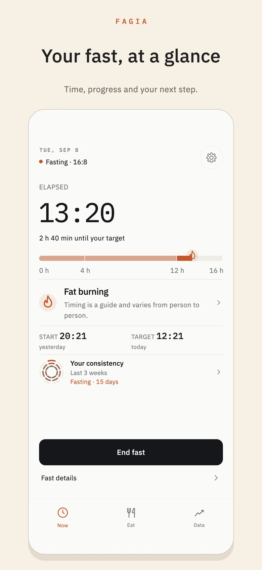This screenshot has width=262, height=570.
Task: Click the START 20:21 time field
Action: [85, 340]
